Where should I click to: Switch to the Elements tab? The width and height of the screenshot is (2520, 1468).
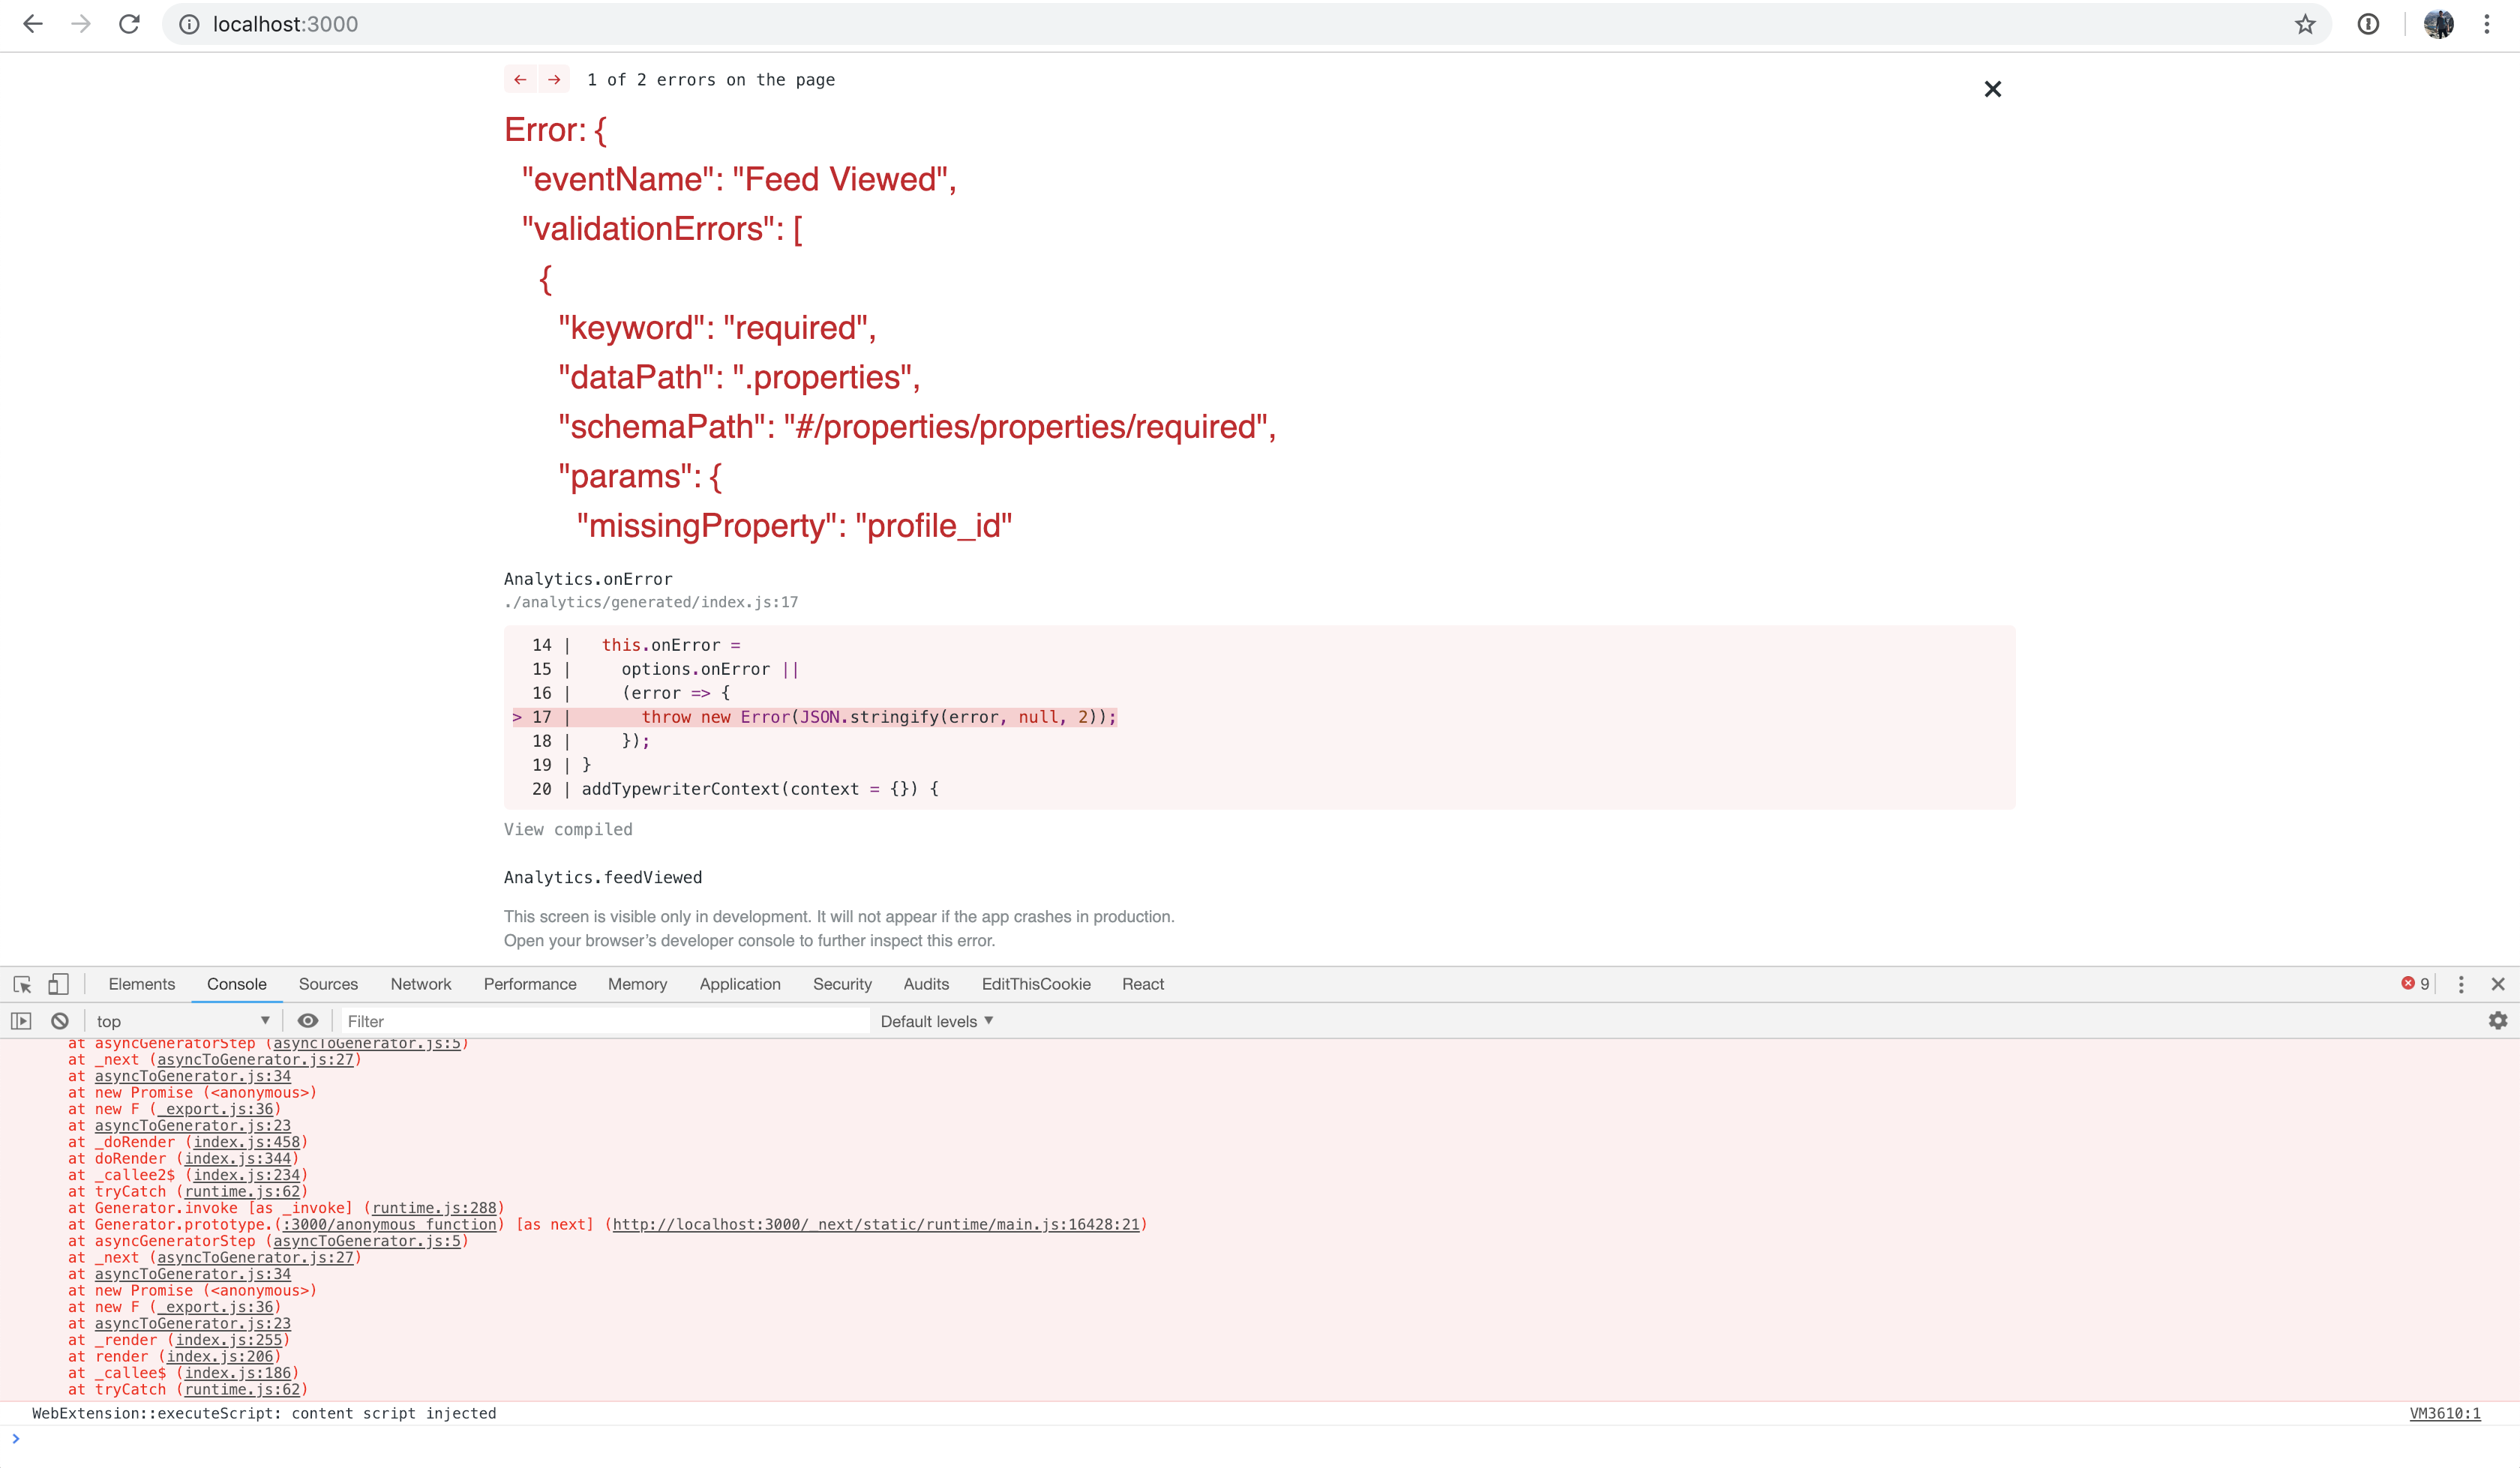pyautogui.click(x=142, y=984)
